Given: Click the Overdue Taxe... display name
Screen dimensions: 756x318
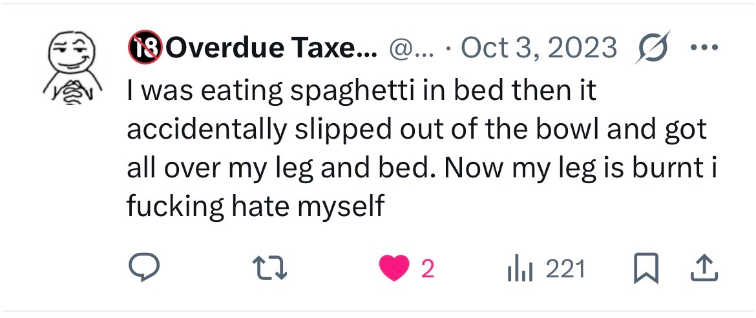Looking at the screenshot, I should (271, 48).
